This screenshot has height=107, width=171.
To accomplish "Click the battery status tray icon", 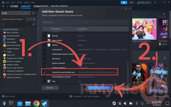I will [131, 103].
